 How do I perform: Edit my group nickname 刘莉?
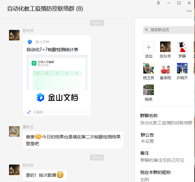pos(145,179)
